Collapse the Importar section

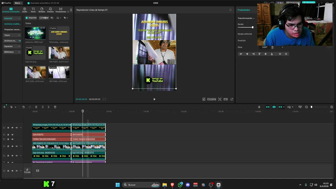pyautogui.click(x=12, y=18)
